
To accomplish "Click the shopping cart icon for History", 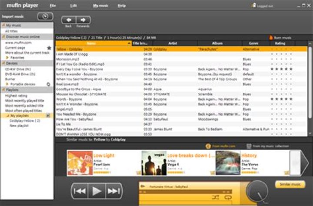I will point(286,173).
